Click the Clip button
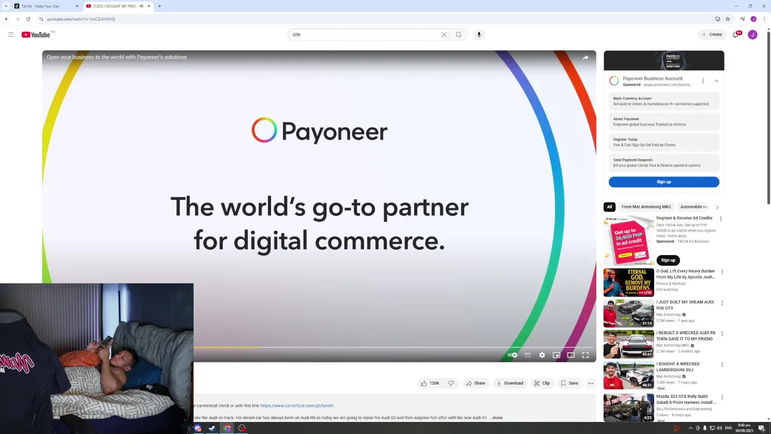Screen dimensions: 771x434 pyautogui.click(x=542, y=383)
